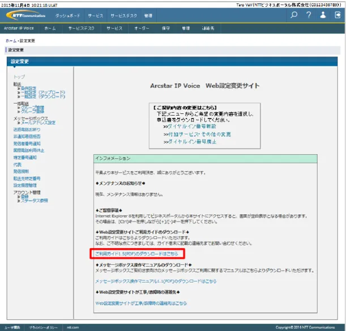The width and height of the screenshot is (346, 331).
Task: Open 特定番号通知 sidebar link
Action: tap(25, 158)
